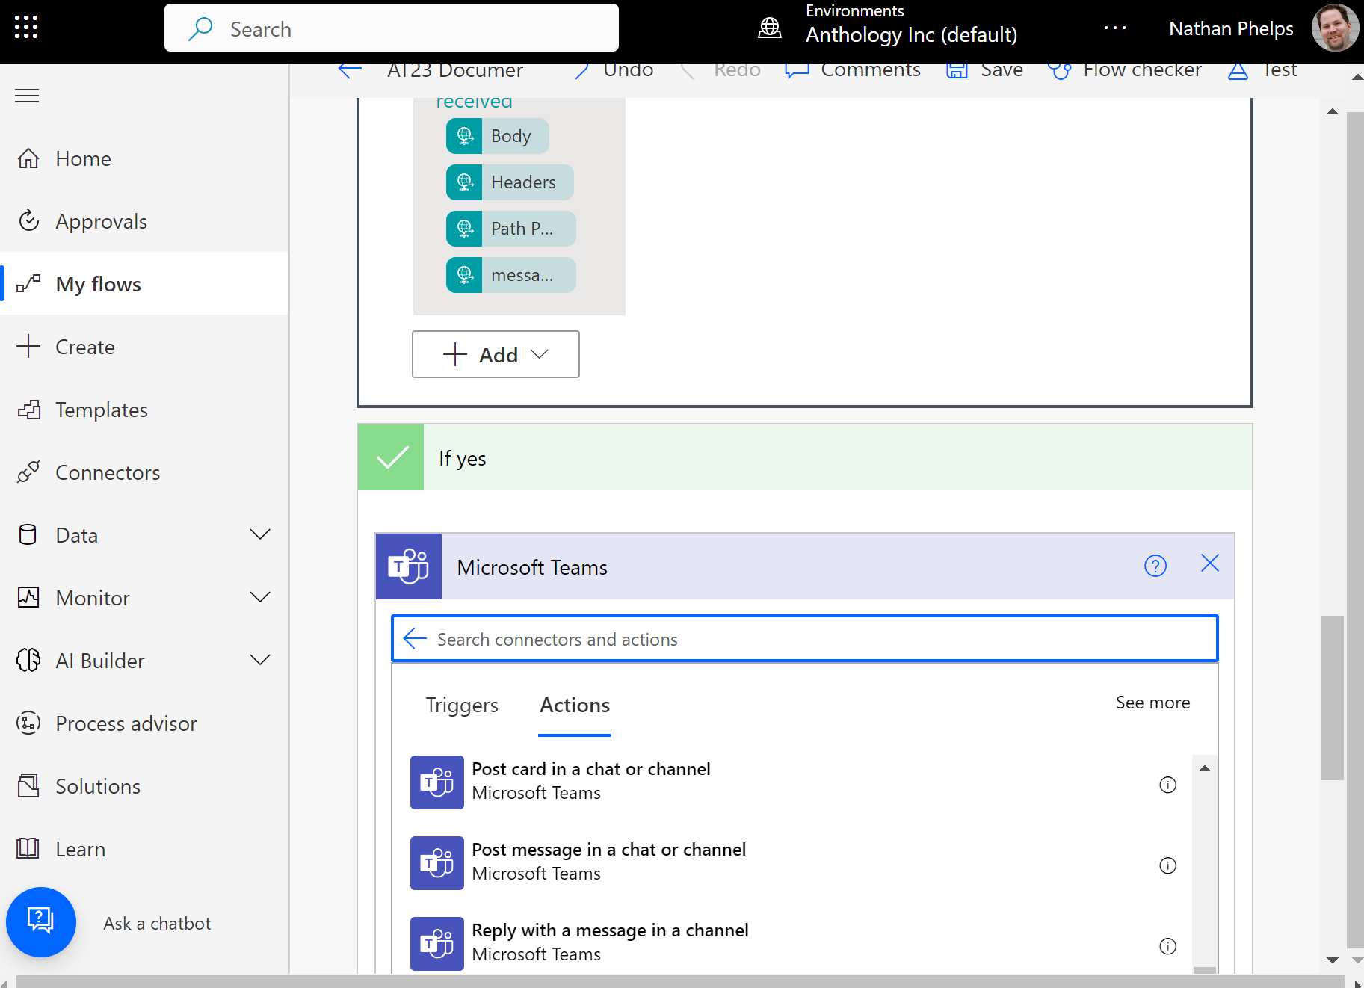This screenshot has width=1364, height=988.
Task: Go to Home in sidebar
Action: click(144, 158)
